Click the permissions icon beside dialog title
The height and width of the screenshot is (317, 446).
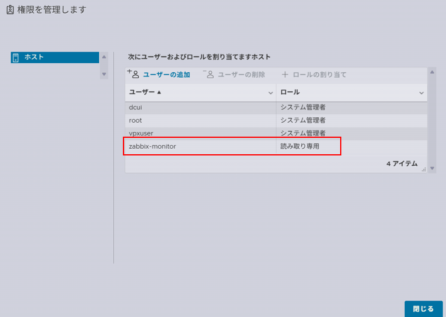(9, 10)
